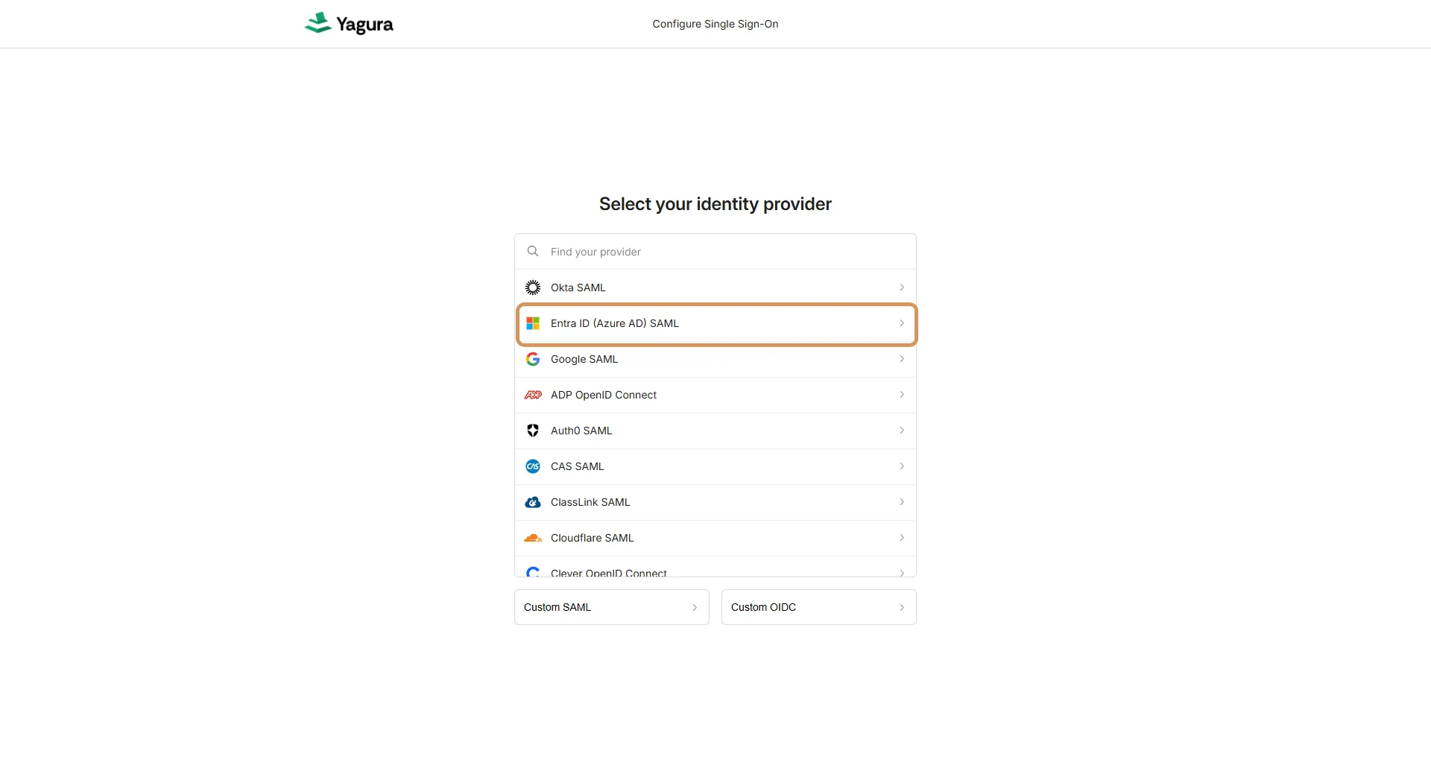
Task: Choose ADP OpenID Connect from list
Action: pos(604,395)
